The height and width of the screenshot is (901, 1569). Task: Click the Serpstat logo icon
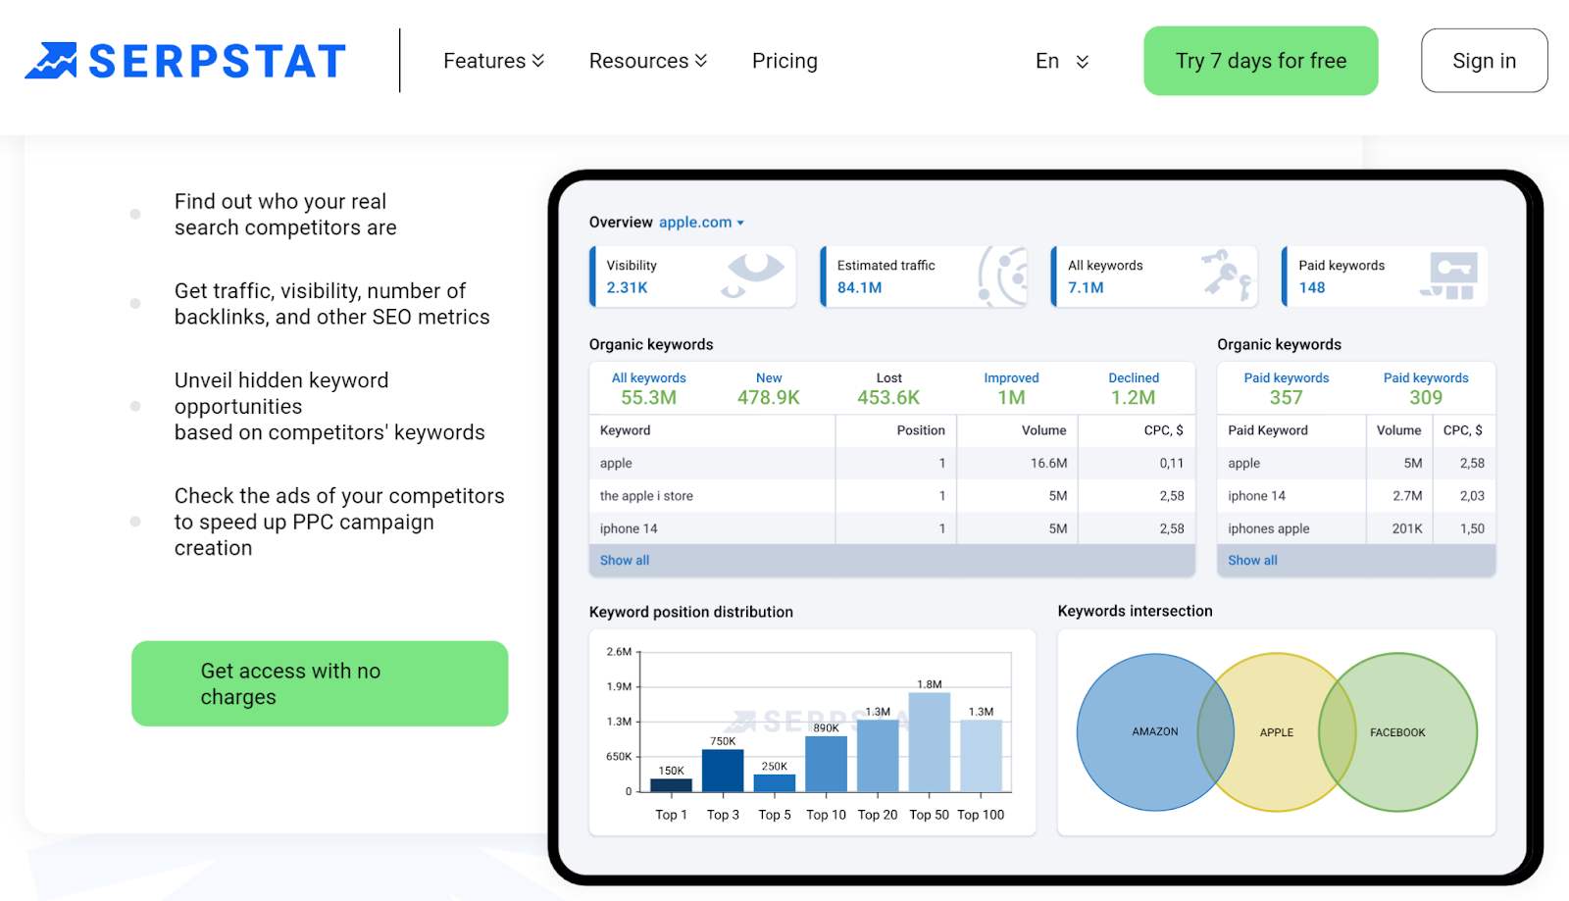[51, 61]
